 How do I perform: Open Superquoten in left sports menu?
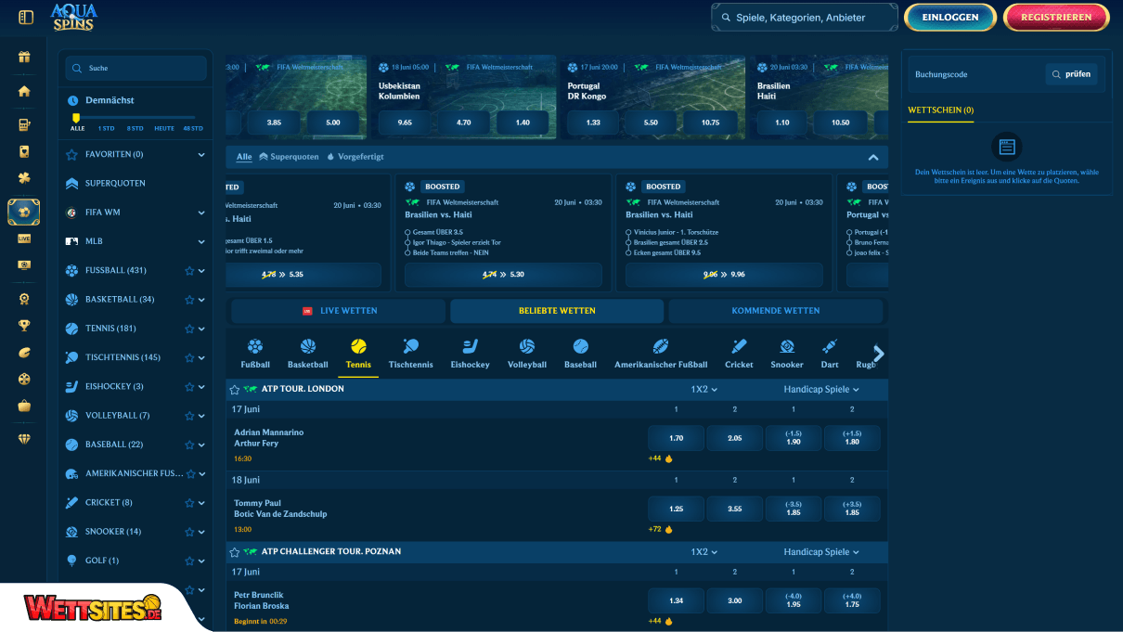(x=115, y=184)
